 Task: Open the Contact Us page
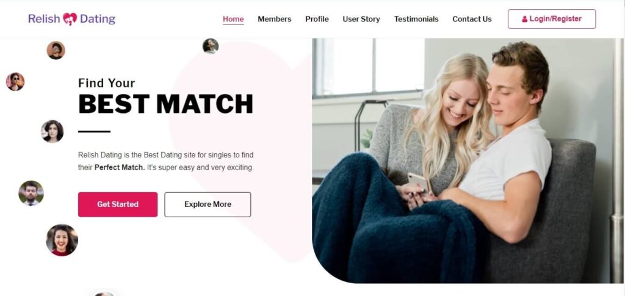[x=472, y=19]
